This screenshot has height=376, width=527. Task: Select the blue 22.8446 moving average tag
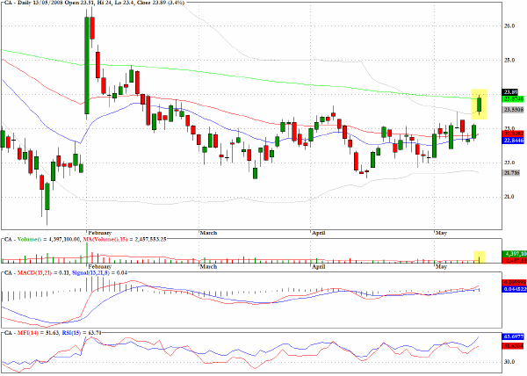(x=513, y=141)
